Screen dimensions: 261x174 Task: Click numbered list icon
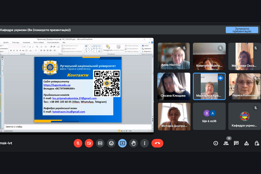pyautogui.click(x=46, y=47)
